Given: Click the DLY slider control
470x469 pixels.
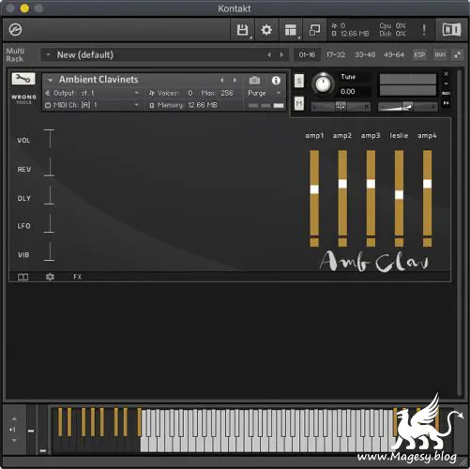Looking at the screenshot, I should tap(49, 196).
